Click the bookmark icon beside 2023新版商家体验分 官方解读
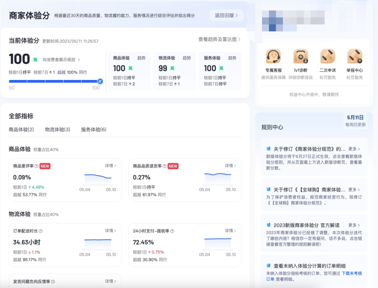This screenshot has width=378, height=288. tap(268, 225)
